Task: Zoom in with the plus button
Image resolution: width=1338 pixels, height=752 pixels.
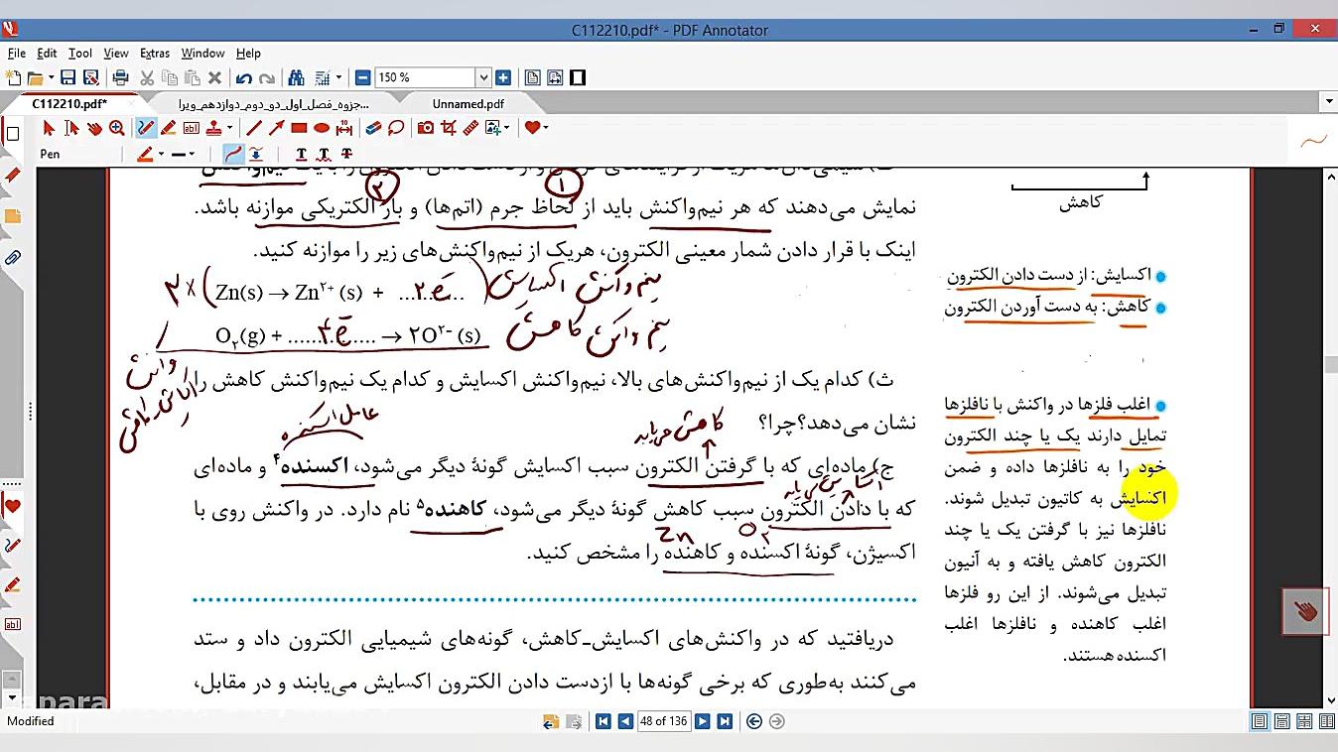Action: coord(503,77)
